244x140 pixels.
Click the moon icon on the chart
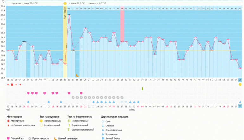click(77, 75)
